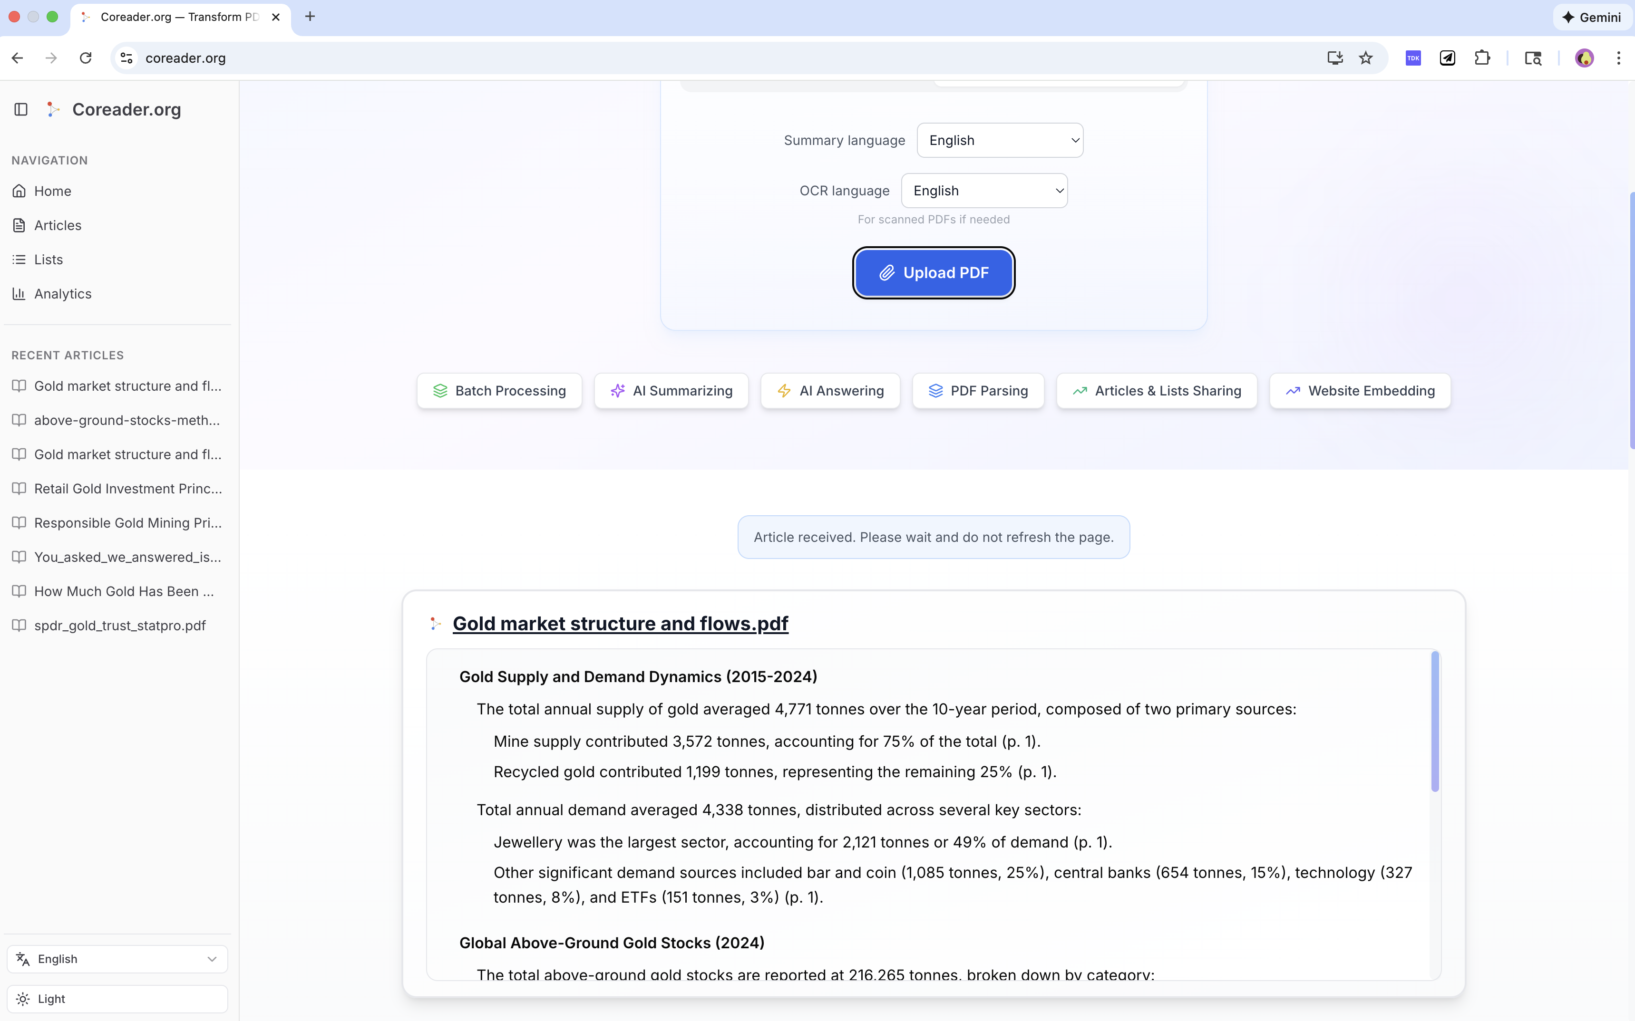Expand the interface language selector
The width and height of the screenshot is (1635, 1021).
[x=117, y=958]
